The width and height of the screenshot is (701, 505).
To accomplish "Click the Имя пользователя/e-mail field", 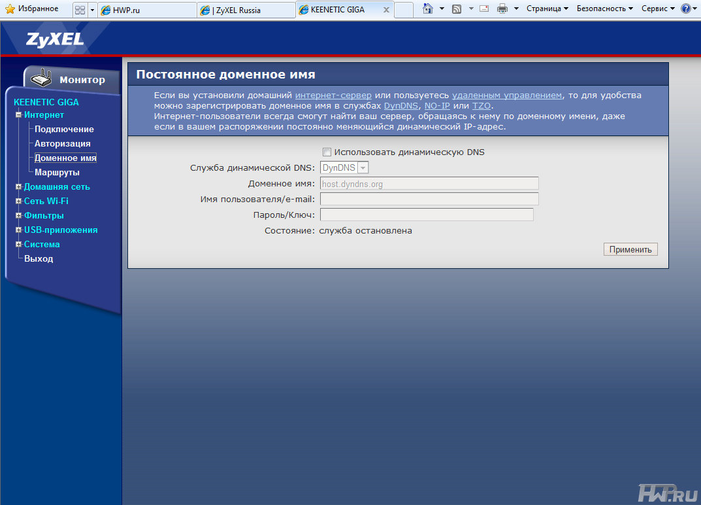I will [x=429, y=200].
